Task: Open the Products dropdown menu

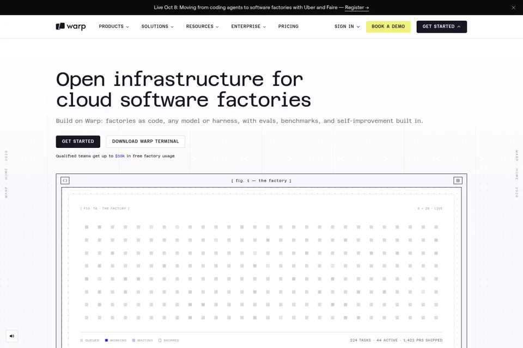Action: pos(114,26)
